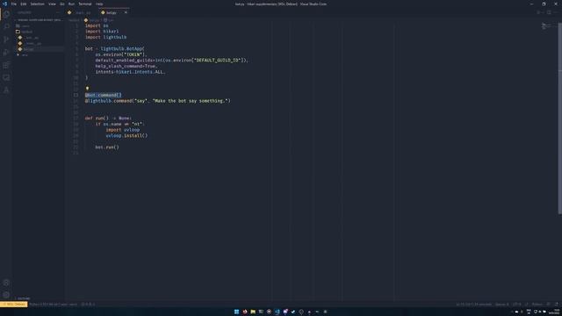
Task: Open the Edit menu
Action: 24,4
